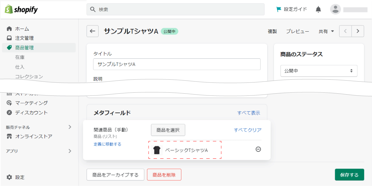Open 商品のステータス 公開中 dropdown
Viewport: 372px width, 186px height.
click(x=319, y=71)
